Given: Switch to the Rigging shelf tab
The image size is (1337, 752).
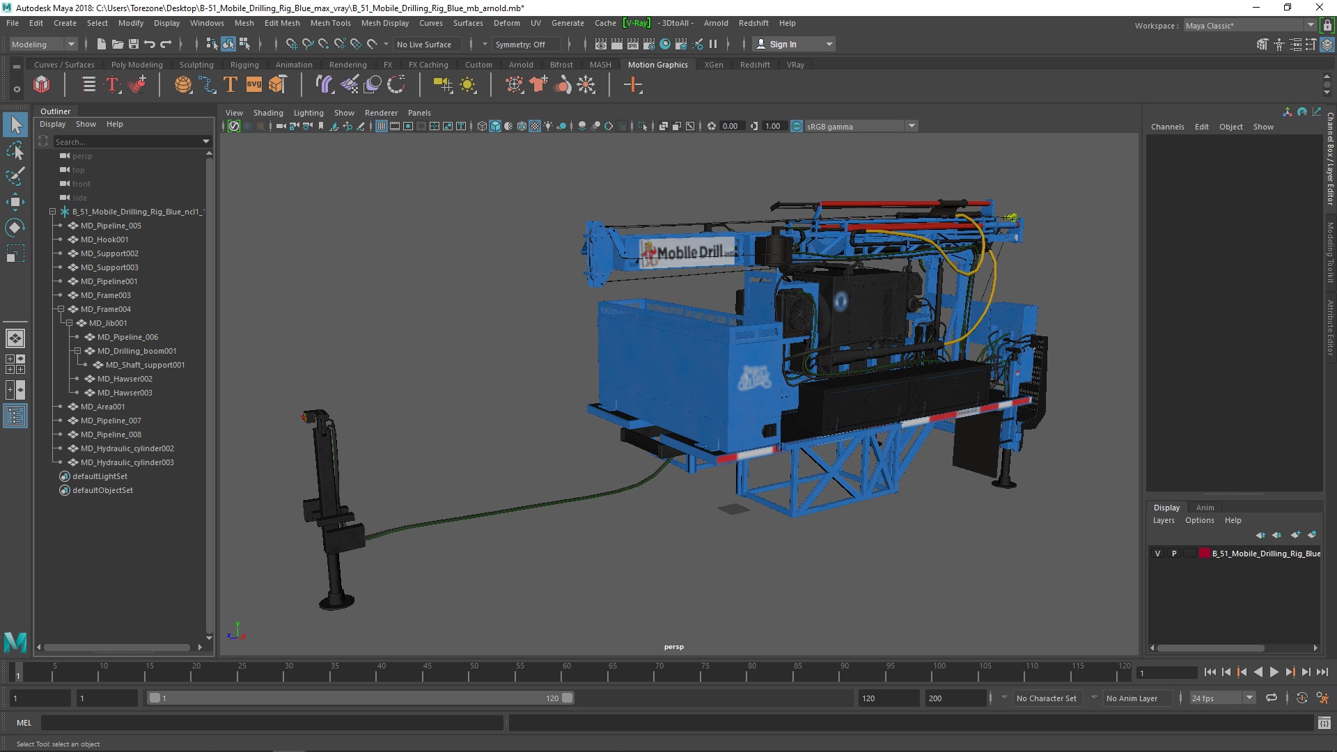Looking at the screenshot, I should (x=244, y=65).
